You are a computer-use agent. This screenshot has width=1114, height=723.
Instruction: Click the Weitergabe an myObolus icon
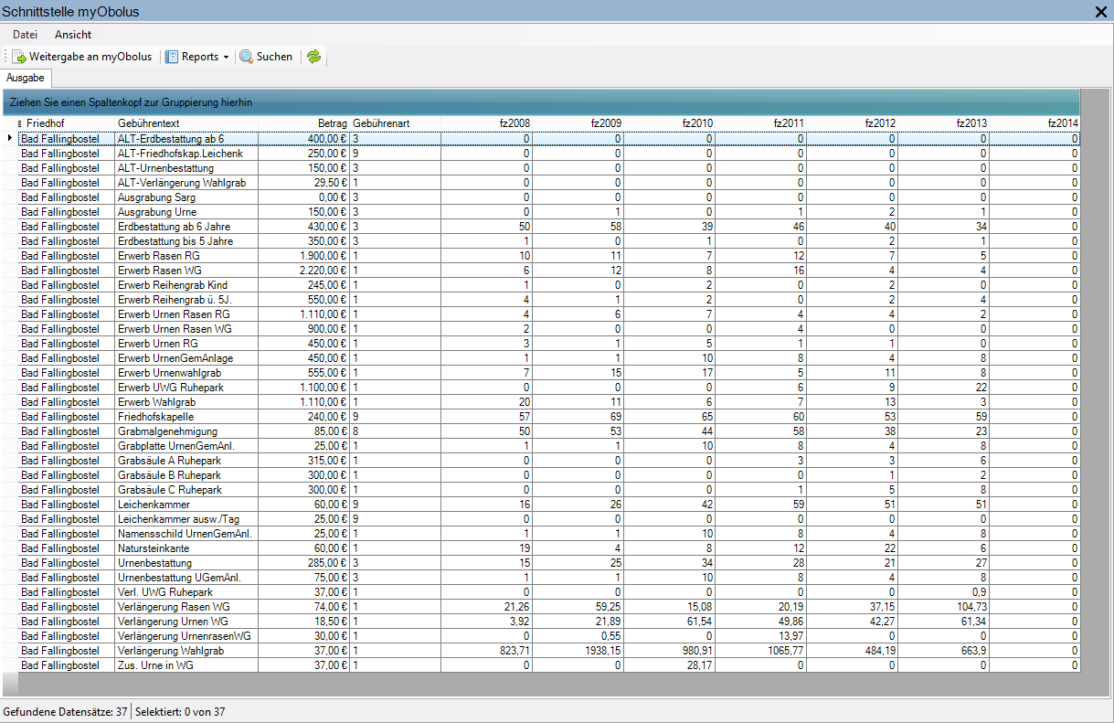click(19, 57)
